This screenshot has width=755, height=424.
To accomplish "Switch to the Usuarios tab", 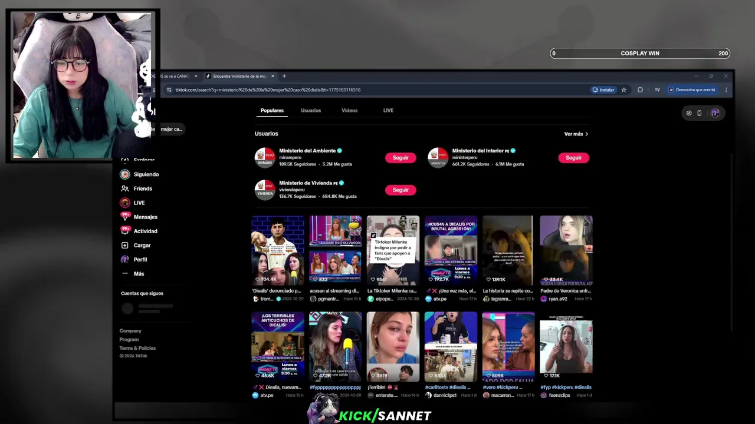I will point(311,111).
